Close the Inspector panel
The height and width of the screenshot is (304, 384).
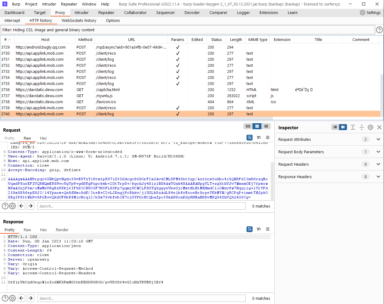pos(379,127)
